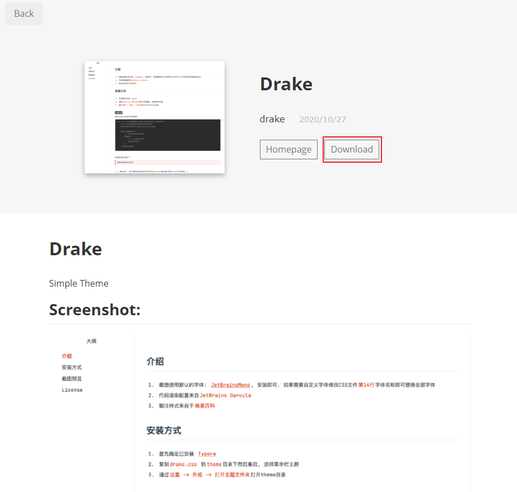
Task: Click the 打开主题文件夹 highlighted text
Action: 232,475
